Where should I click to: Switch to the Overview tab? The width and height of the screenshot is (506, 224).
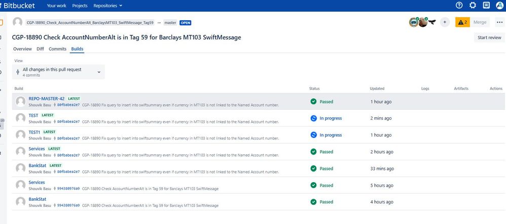pyautogui.click(x=22, y=49)
